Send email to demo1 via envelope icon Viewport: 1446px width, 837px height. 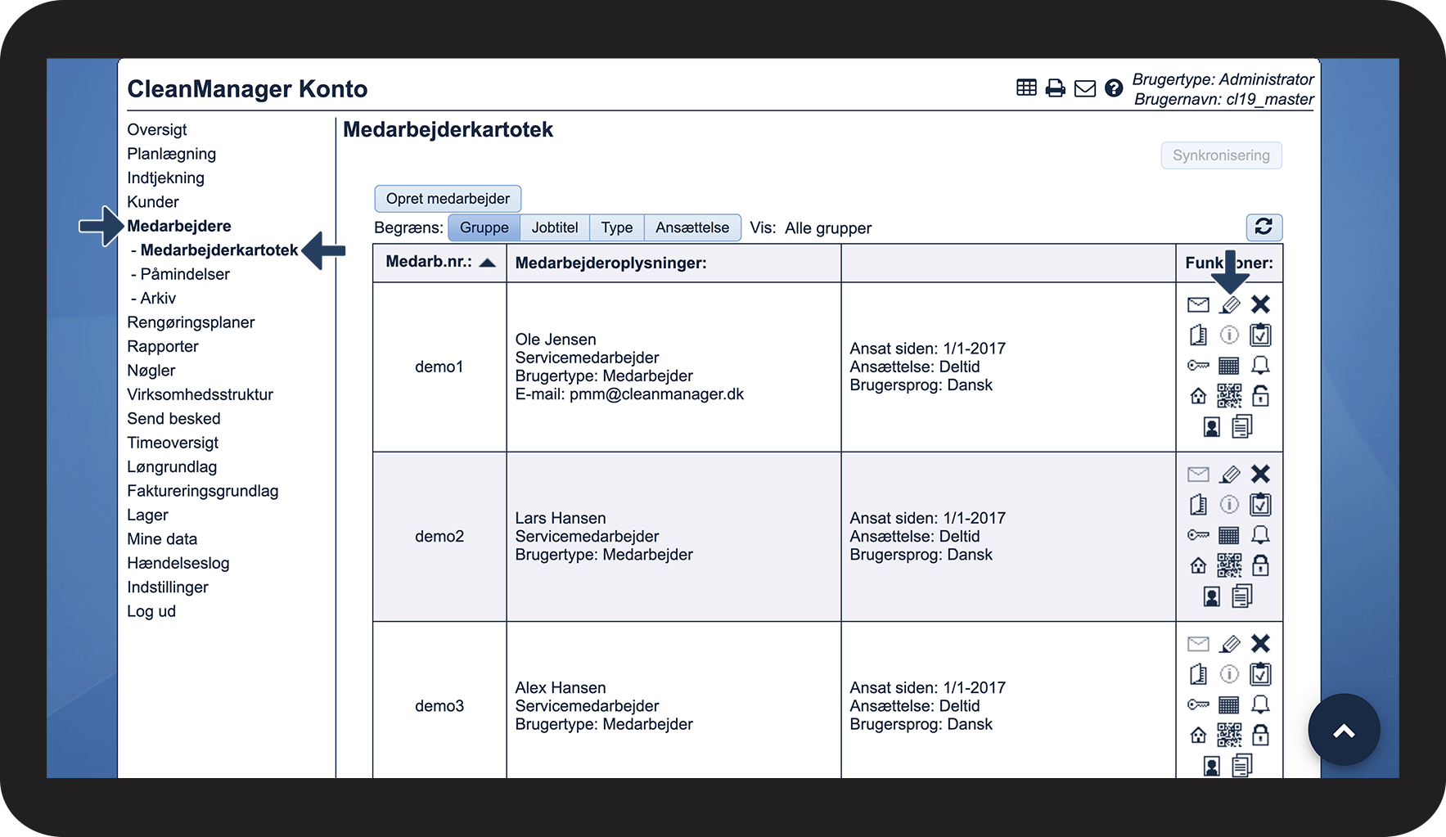point(1198,304)
